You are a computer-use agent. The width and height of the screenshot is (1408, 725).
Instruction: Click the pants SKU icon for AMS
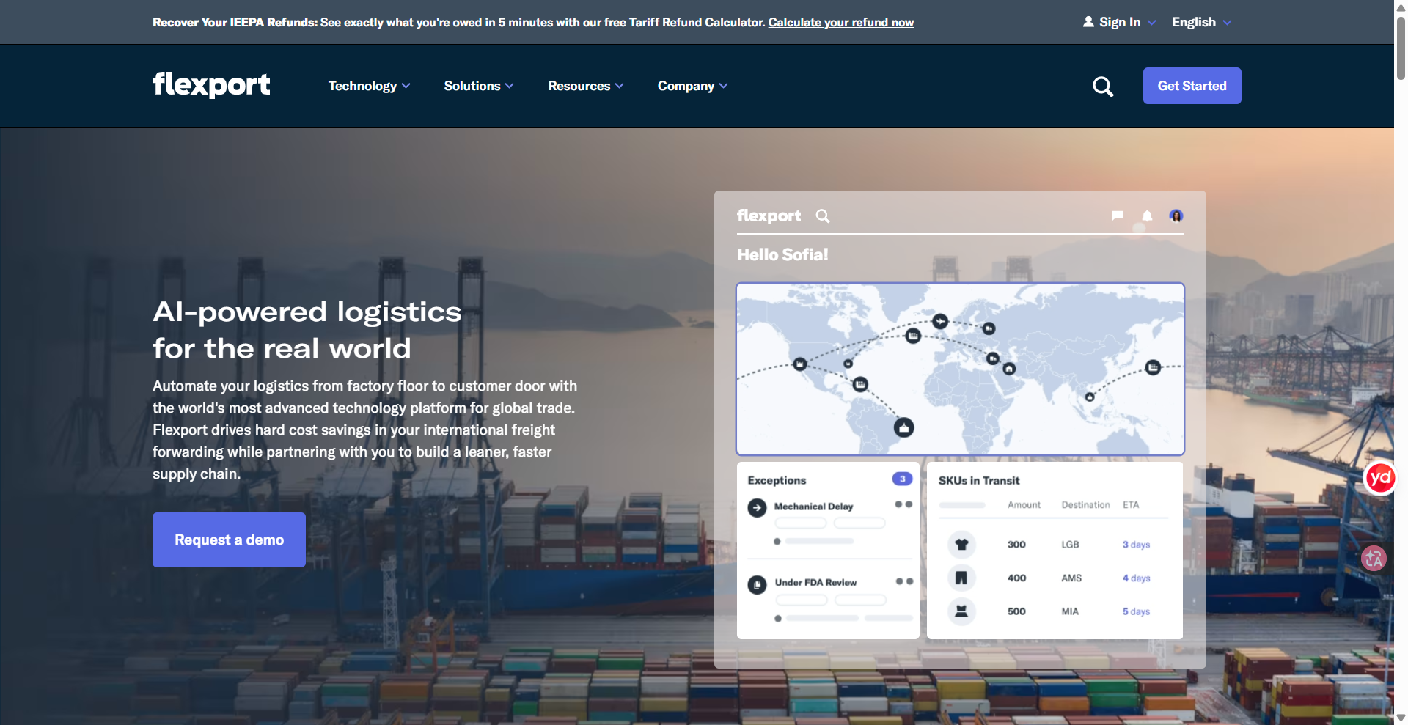[961, 578]
